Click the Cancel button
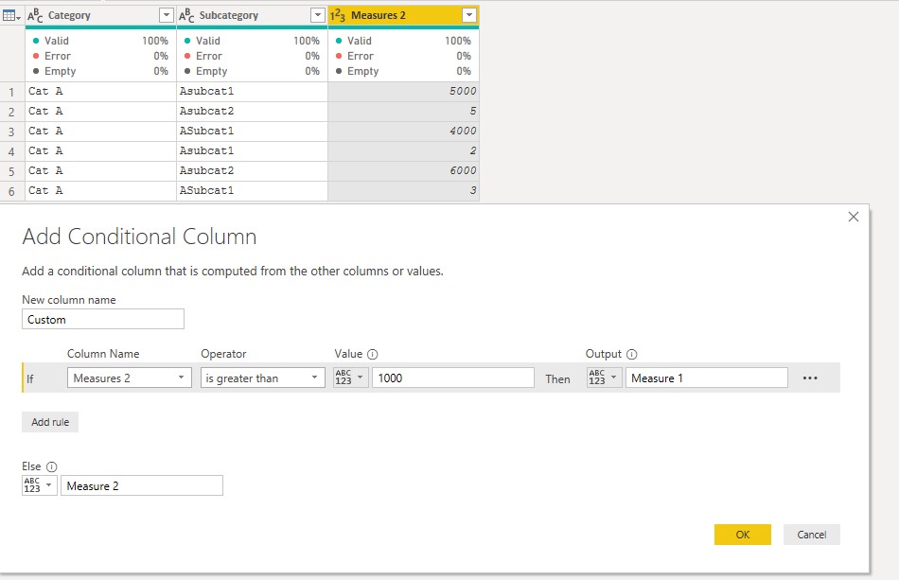Screen dimensions: 899x580 [x=812, y=535]
